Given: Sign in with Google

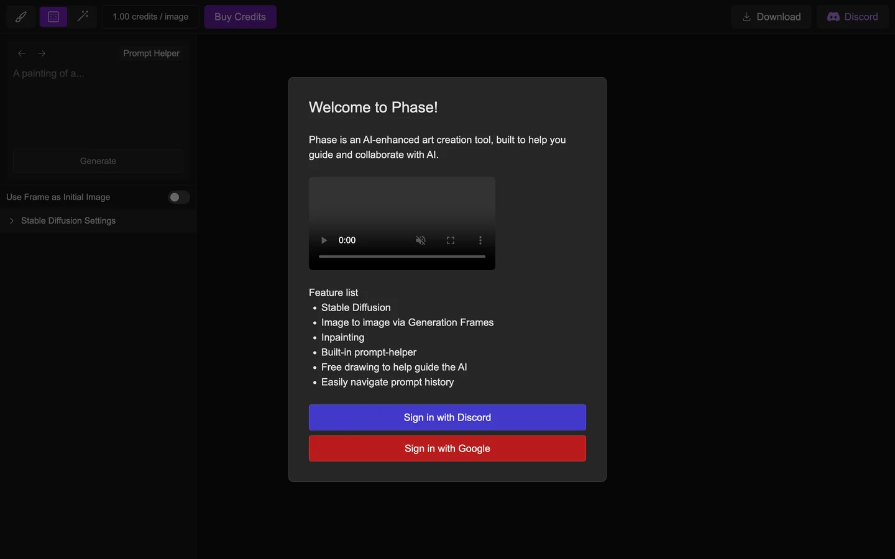Looking at the screenshot, I should [x=447, y=448].
